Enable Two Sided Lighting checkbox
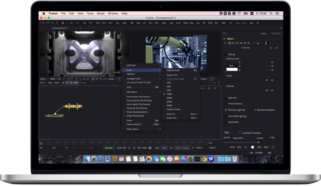The height and width of the screenshot is (187, 321). point(226,116)
